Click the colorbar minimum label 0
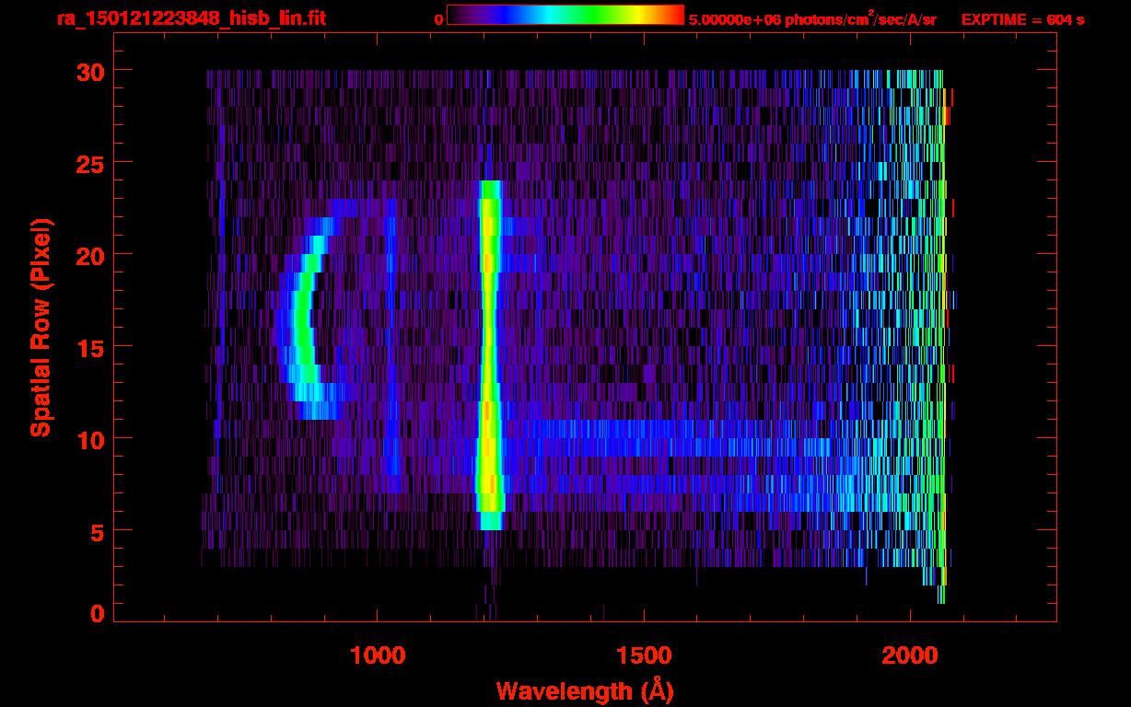1131x707 pixels. point(438,19)
